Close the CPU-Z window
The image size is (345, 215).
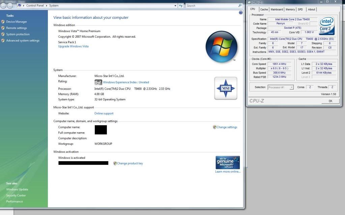(336, 2)
